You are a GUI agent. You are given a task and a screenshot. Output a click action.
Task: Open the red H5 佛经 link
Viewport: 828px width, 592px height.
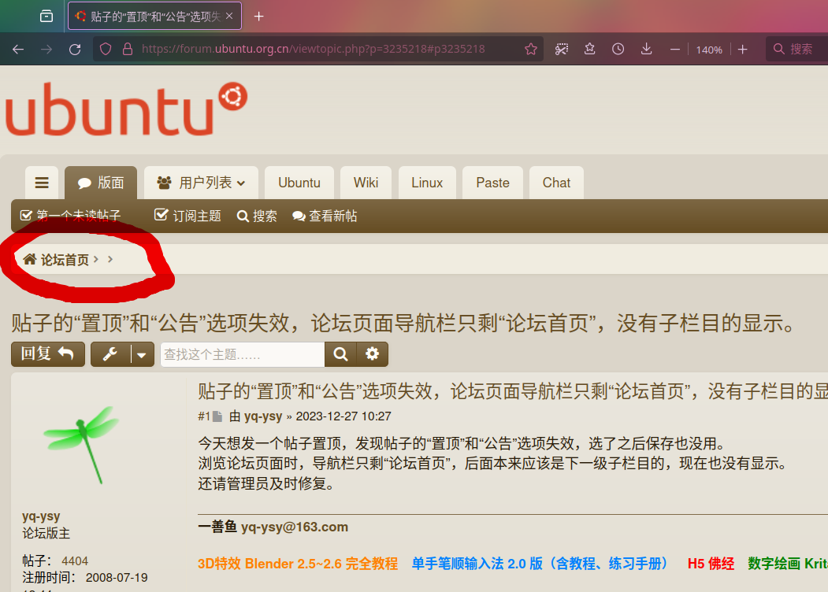point(711,564)
